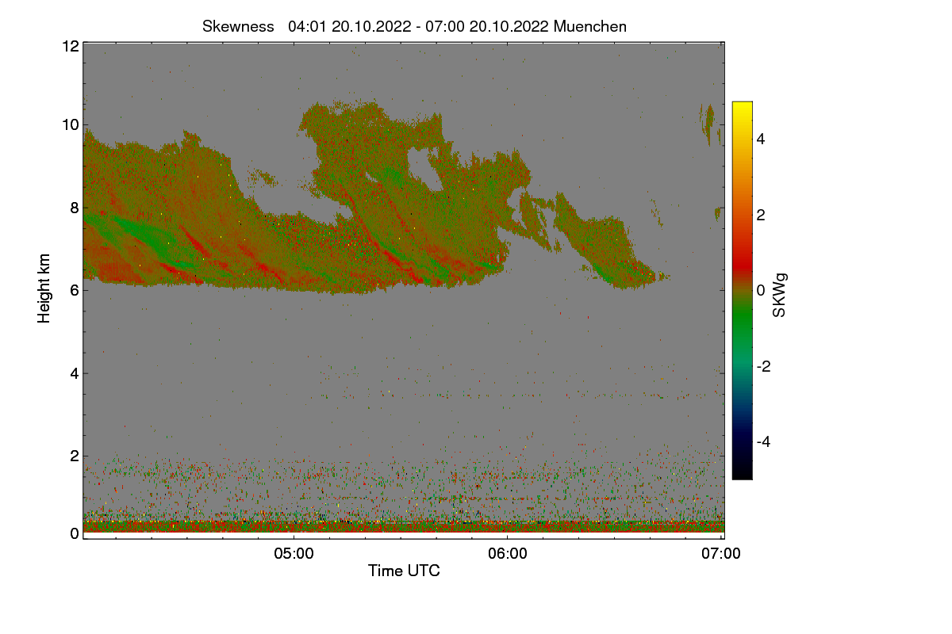This screenshot has width=952, height=634.
Task: Click the colorbar tick label 4
Action: [760, 139]
